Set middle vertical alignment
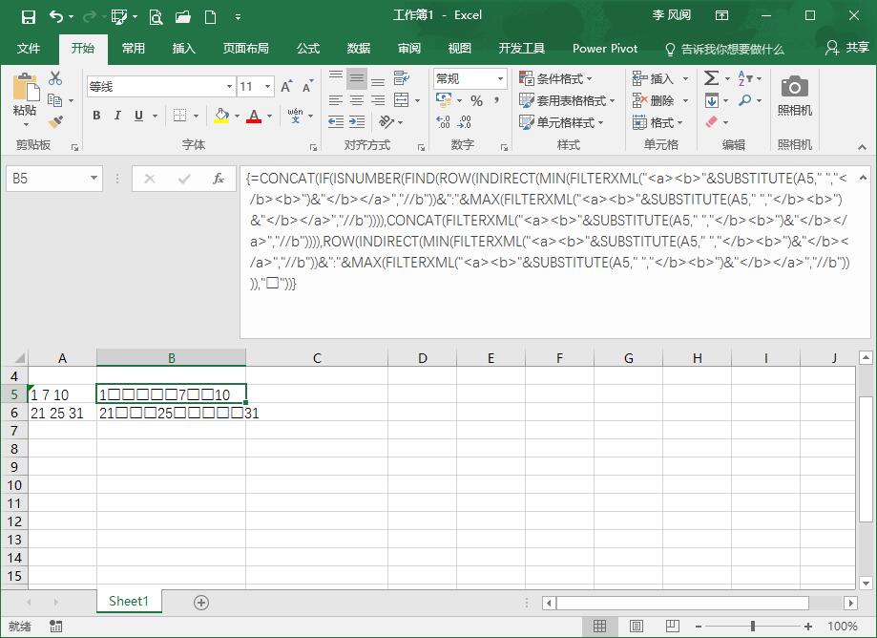 (x=357, y=78)
